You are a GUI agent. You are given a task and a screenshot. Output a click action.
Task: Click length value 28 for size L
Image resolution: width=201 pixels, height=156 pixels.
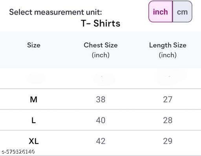click(x=168, y=120)
